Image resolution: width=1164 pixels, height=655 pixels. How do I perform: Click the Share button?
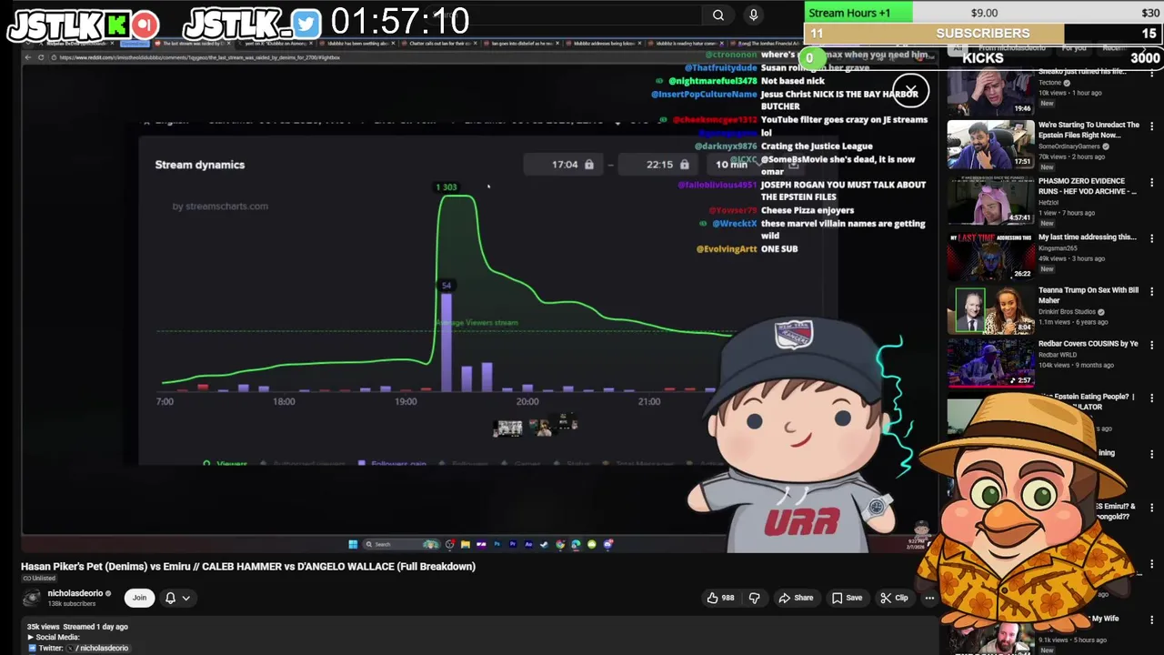(796, 598)
